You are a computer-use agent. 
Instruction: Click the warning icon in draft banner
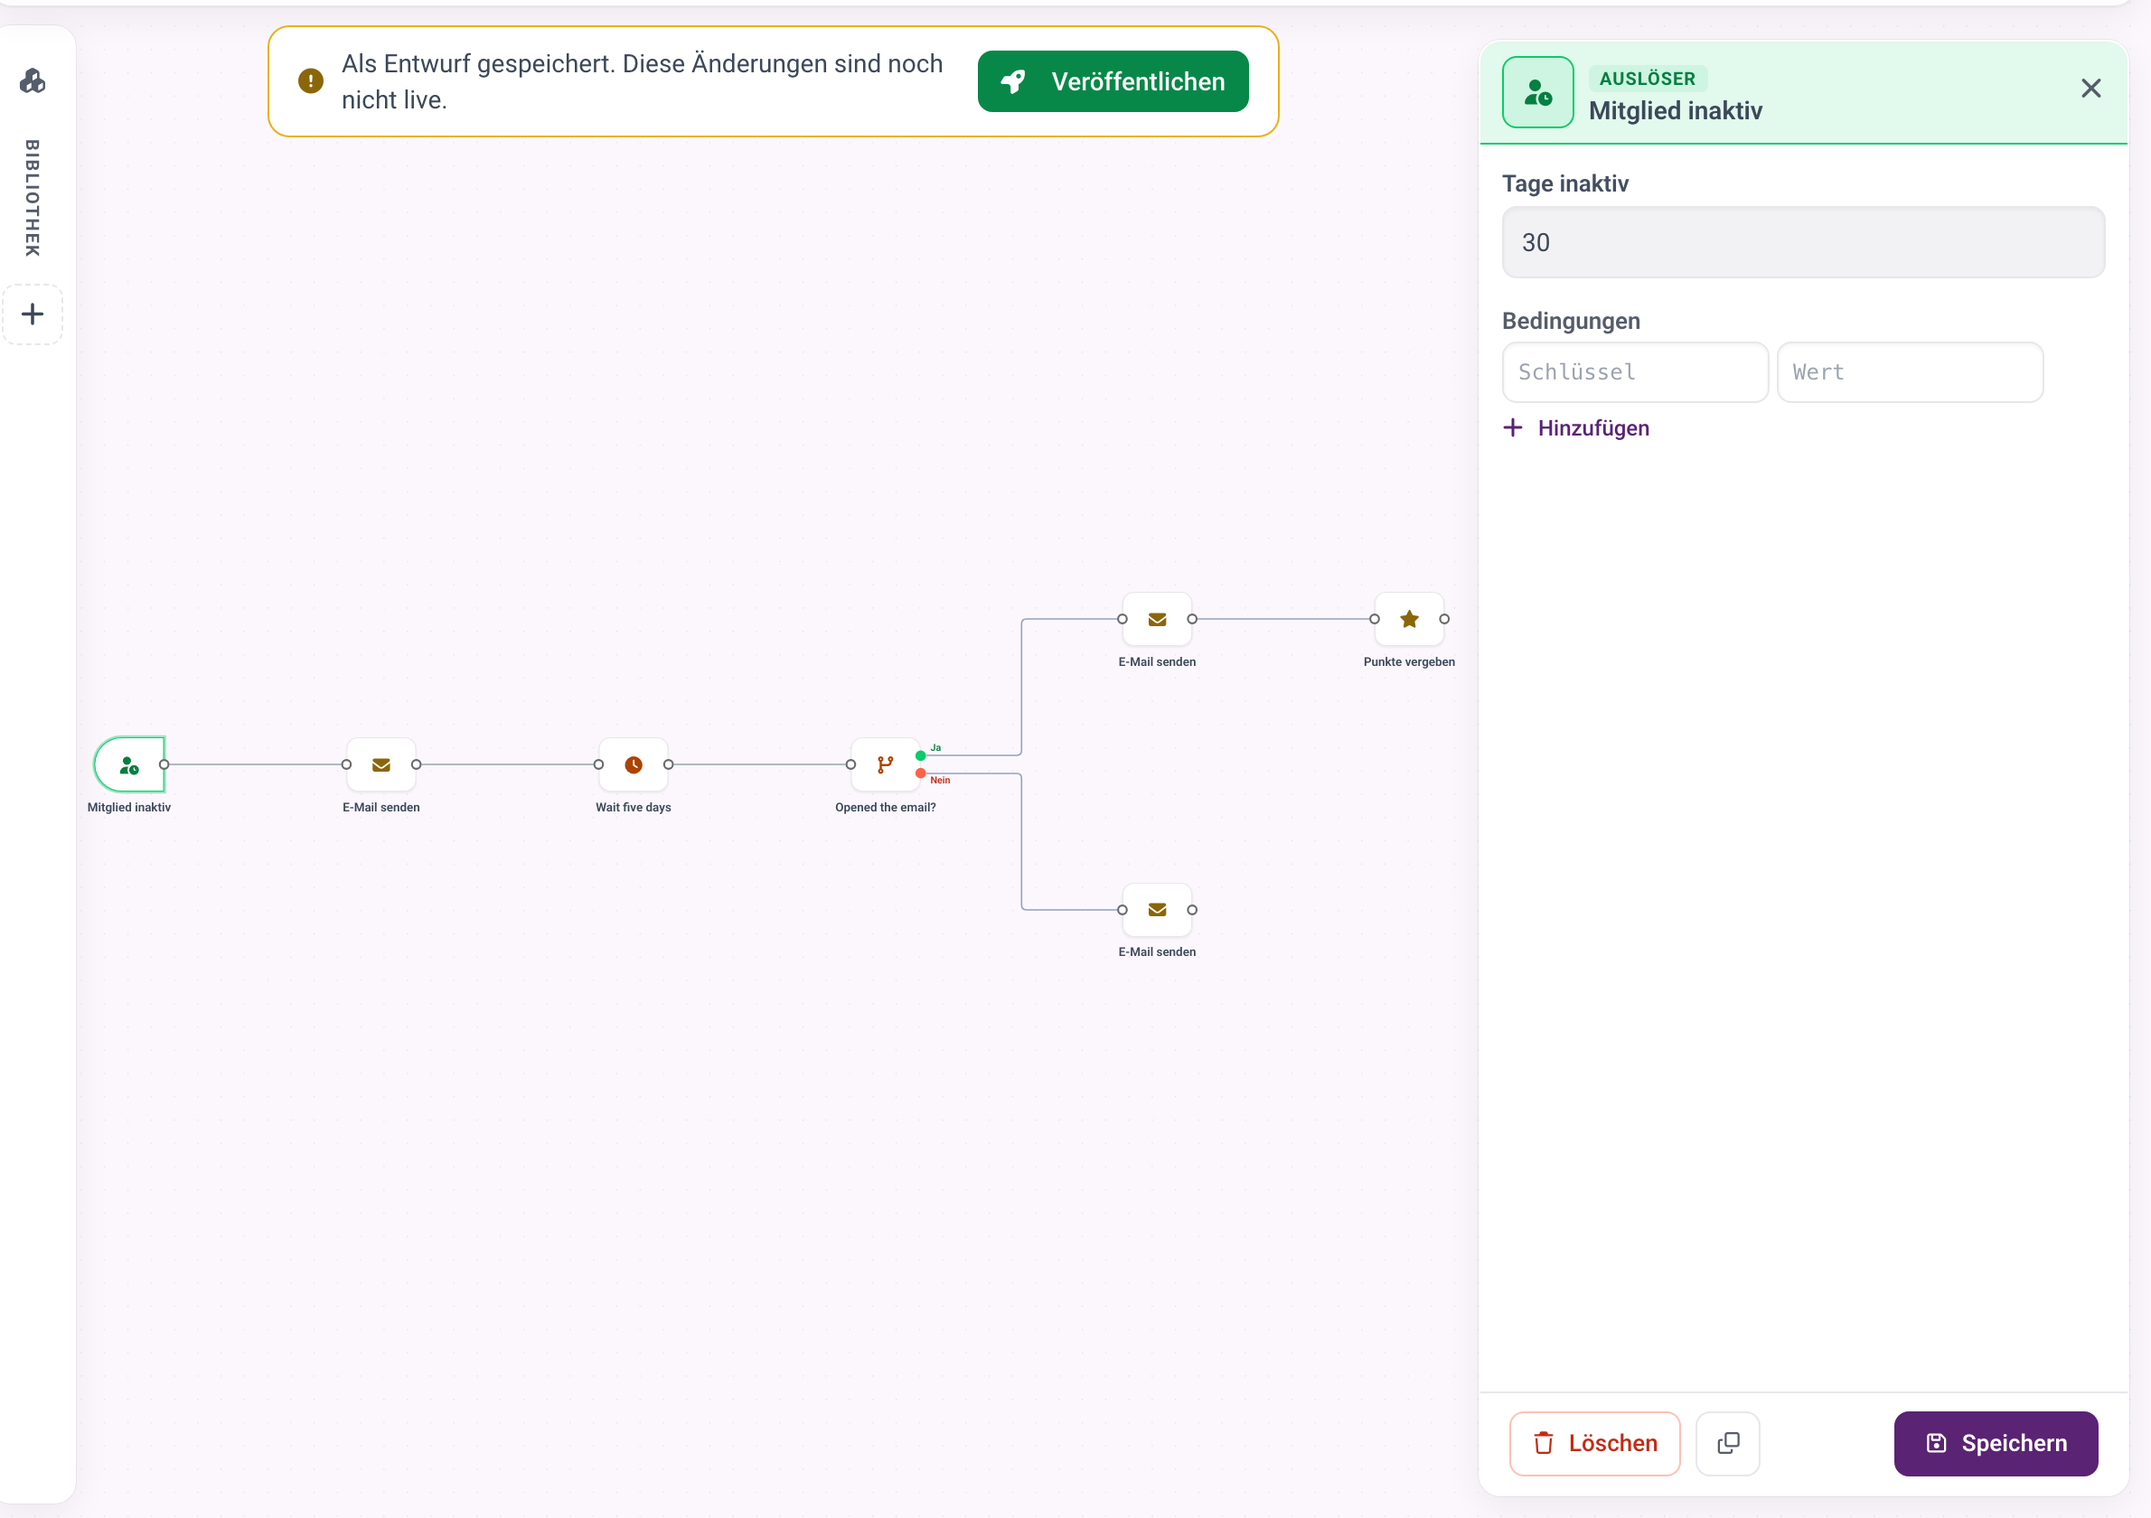(310, 81)
